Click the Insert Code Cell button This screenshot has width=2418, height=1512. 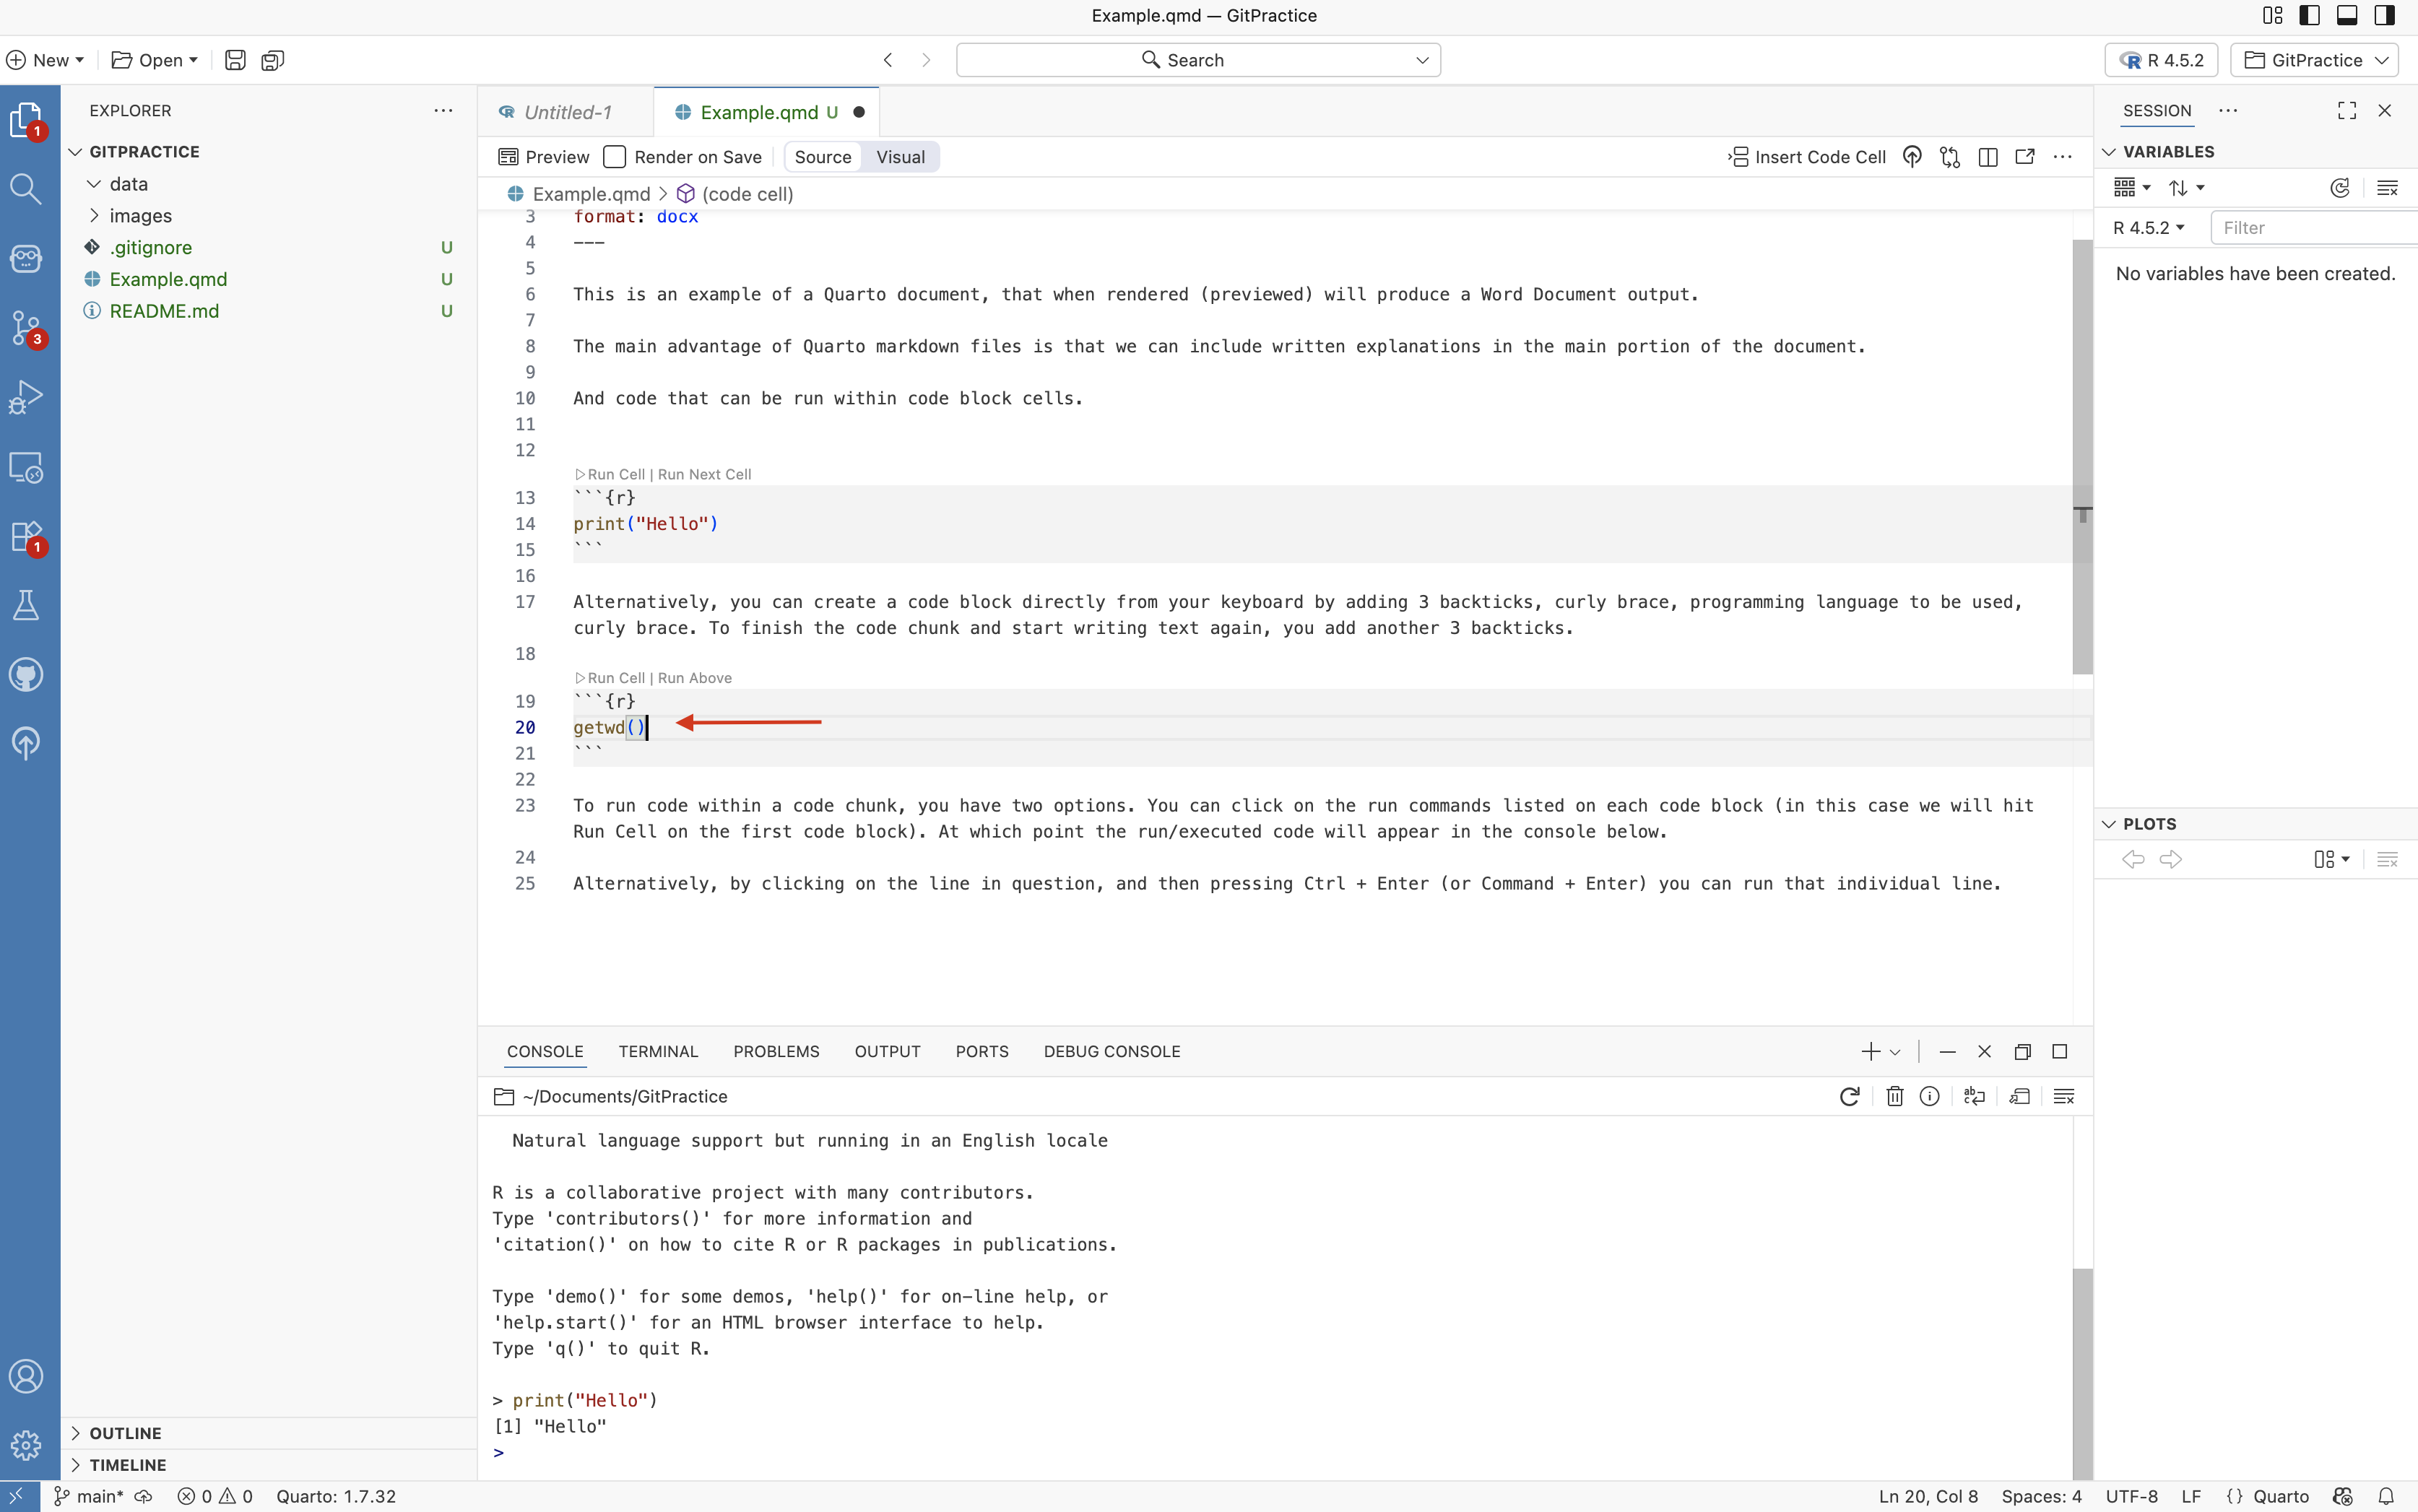coord(1807,157)
